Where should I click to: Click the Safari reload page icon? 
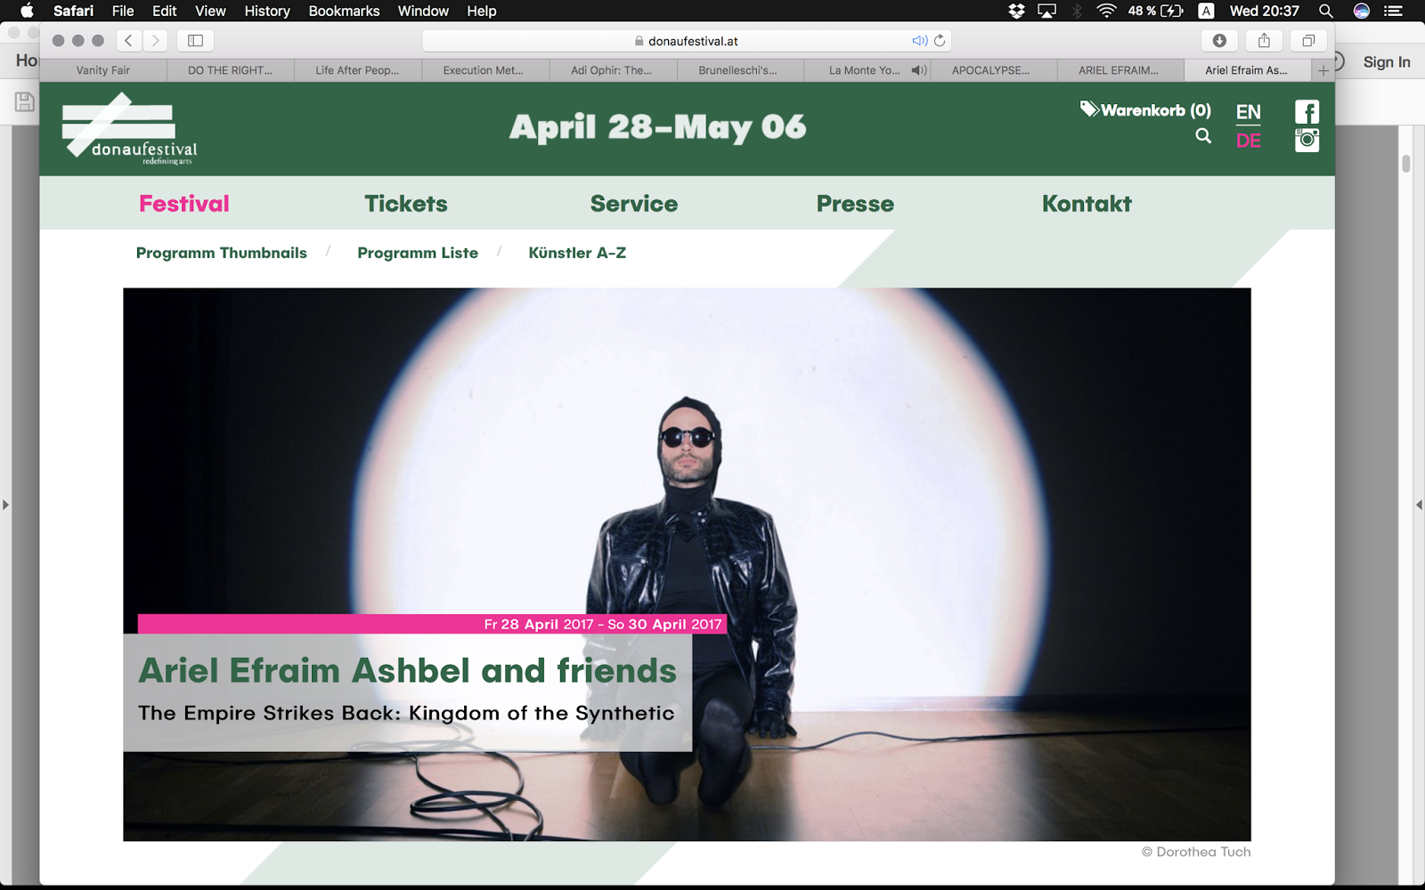pyautogui.click(x=940, y=41)
